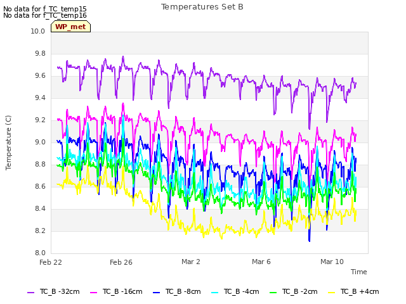This screenshot has width=406, height=304.
Task: Click the yellow TC_B +4cm legend swatch
Action: click(331, 293)
